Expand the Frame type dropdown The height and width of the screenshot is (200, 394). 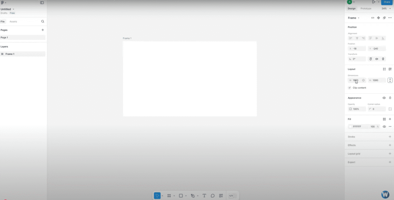pyautogui.click(x=354, y=18)
